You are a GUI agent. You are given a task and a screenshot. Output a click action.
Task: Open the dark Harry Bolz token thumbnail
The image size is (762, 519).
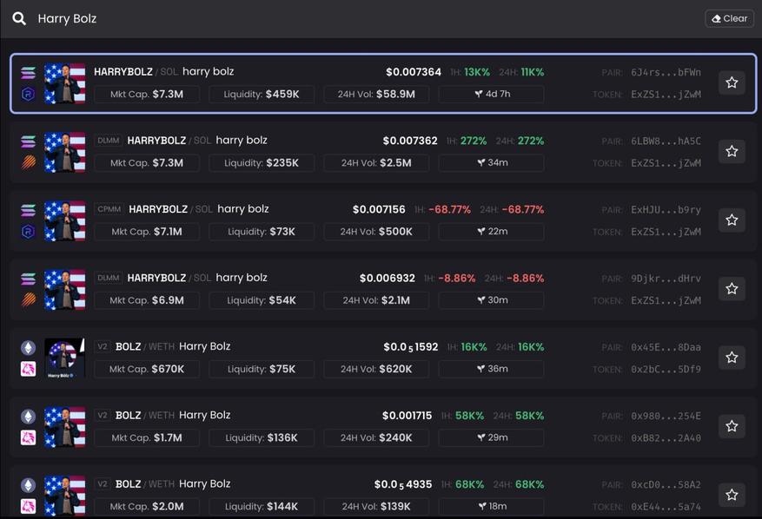(x=65, y=358)
